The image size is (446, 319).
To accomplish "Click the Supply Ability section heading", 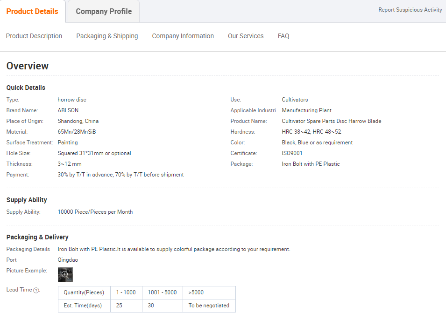I will (27, 200).
